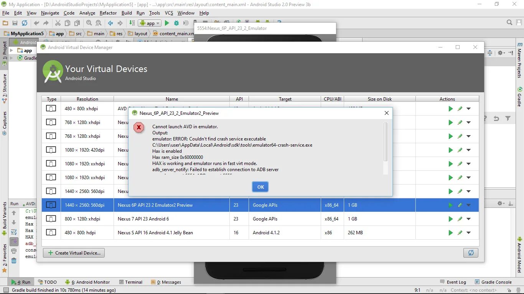Click 'MyApplication5' in navigation breadcrumb
524x294 pixels.
coord(24,34)
